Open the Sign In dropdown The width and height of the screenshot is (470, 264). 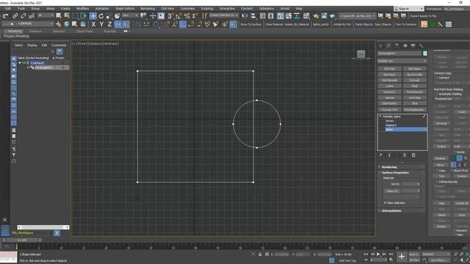(409, 9)
